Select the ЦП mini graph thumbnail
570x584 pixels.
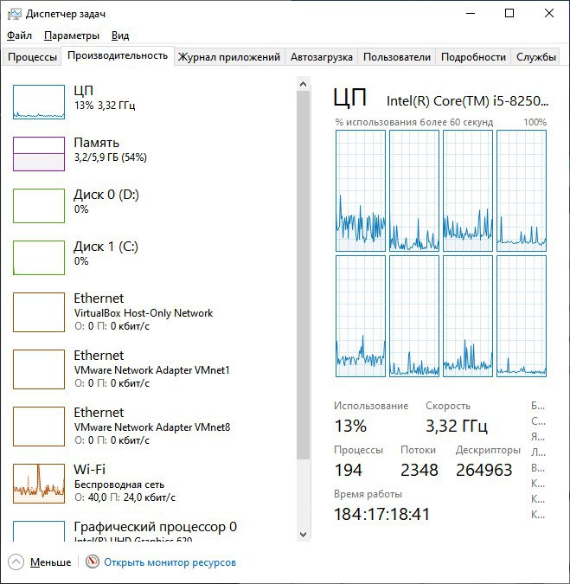[39, 102]
